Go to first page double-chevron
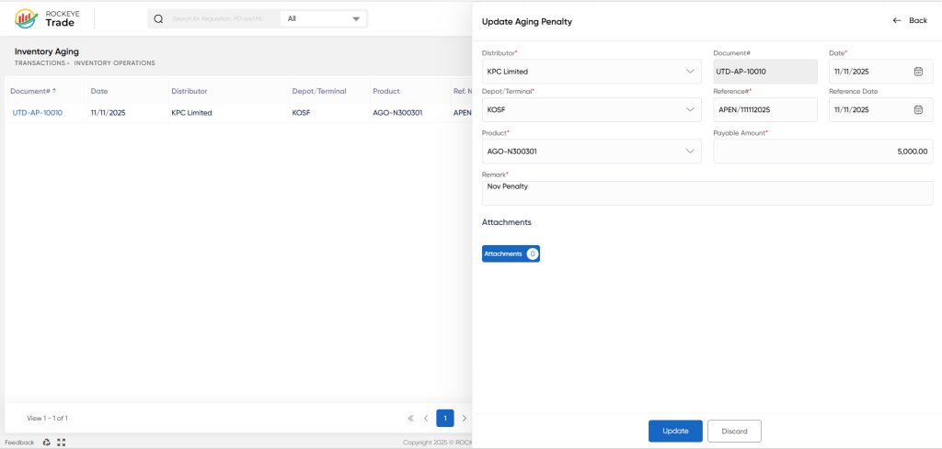 411,418
